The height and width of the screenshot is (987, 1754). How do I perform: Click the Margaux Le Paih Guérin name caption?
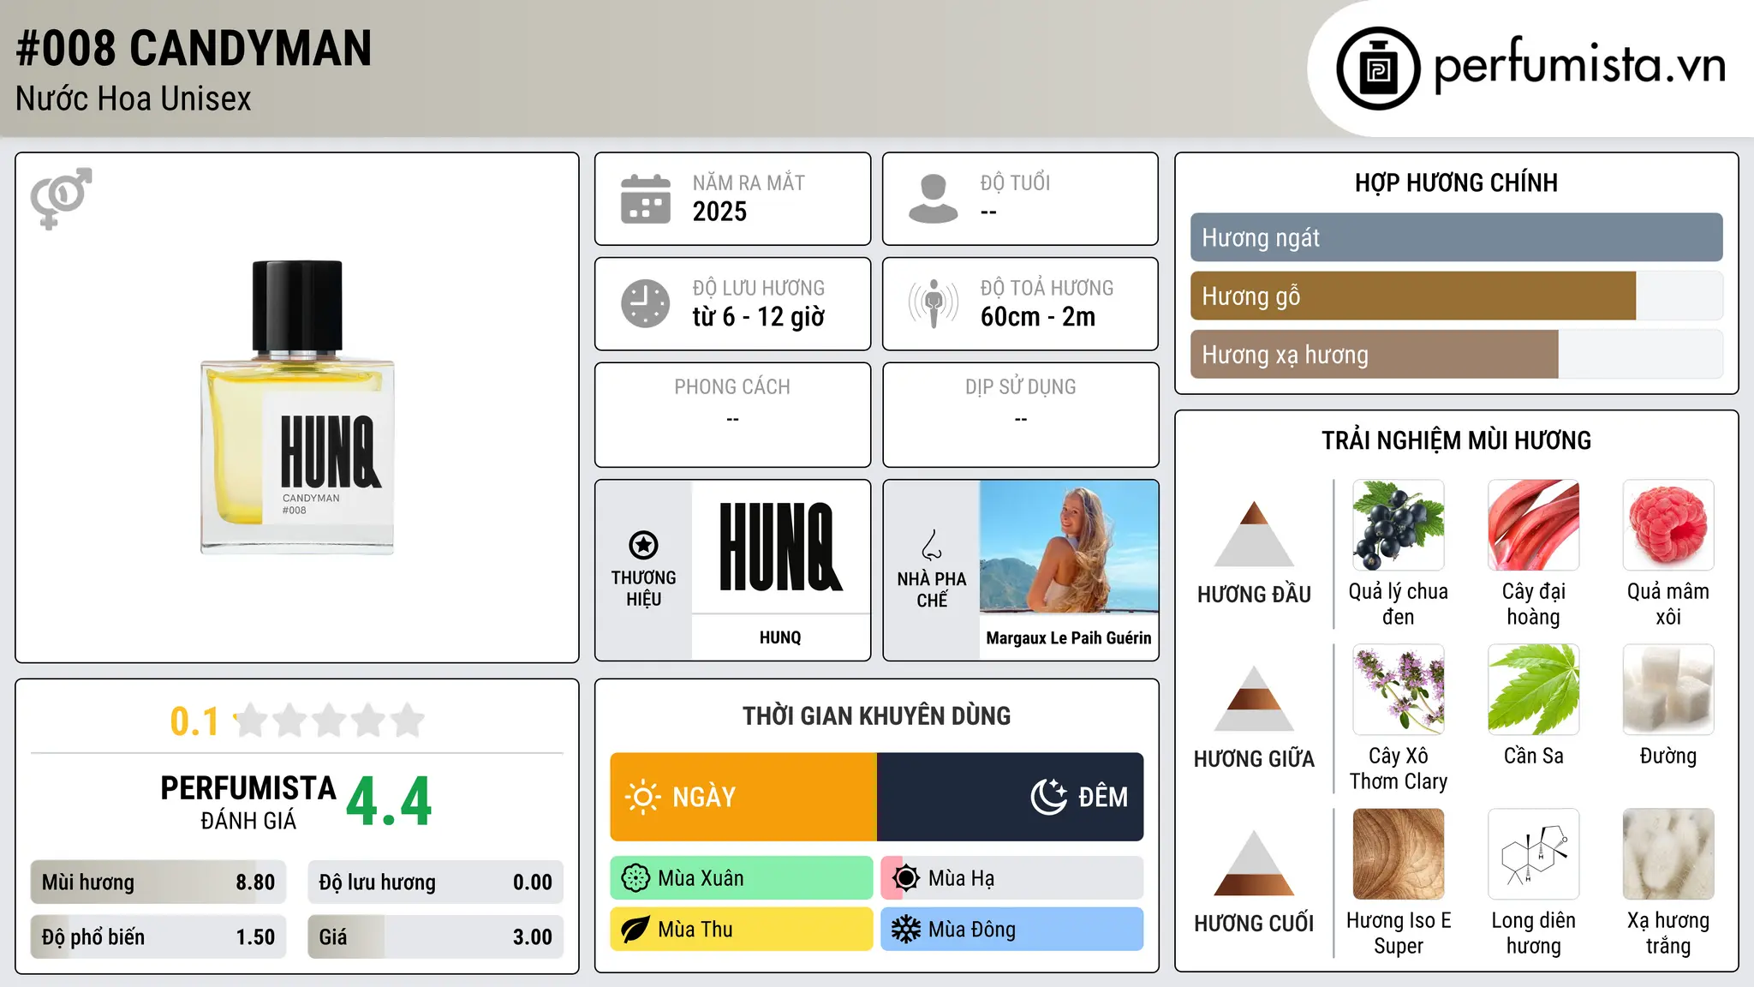pyautogui.click(x=1069, y=637)
